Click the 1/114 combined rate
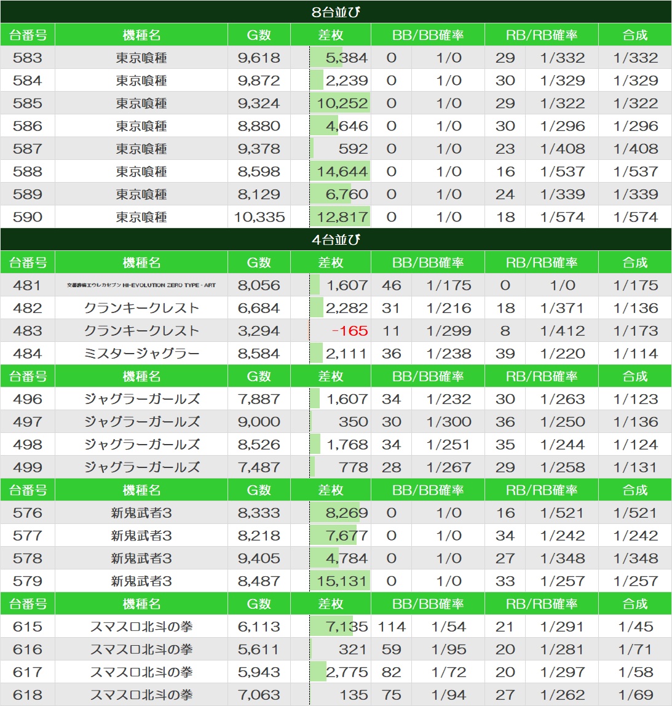The height and width of the screenshot is (706, 672). [636, 354]
